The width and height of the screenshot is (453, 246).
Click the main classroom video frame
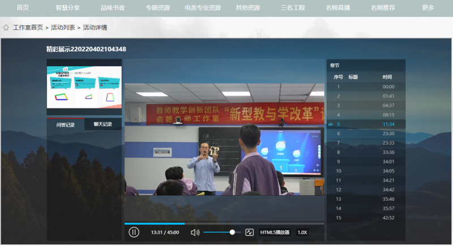(x=224, y=140)
